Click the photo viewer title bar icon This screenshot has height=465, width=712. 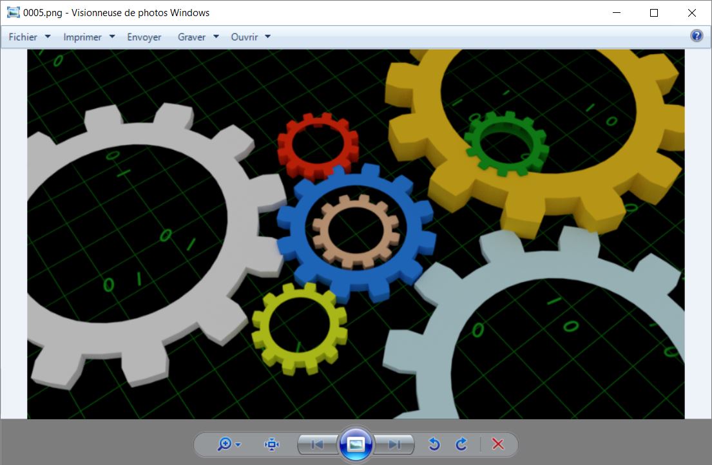tap(13, 13)
